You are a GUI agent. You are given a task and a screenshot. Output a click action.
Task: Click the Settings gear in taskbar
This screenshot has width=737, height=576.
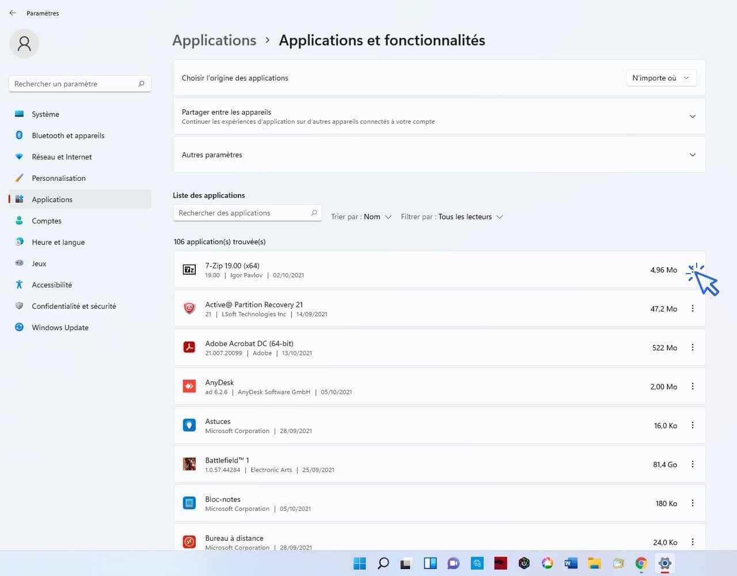665,563
